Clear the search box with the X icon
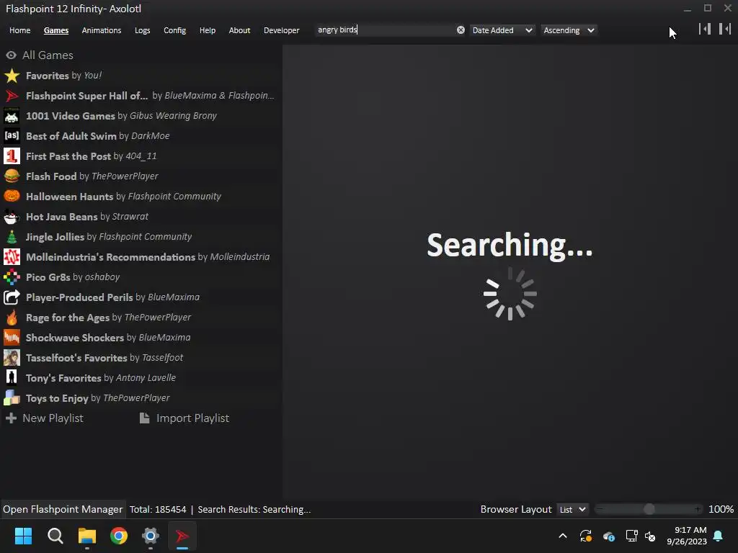Screen dimensions: 738x553 [x=461, y=30]
